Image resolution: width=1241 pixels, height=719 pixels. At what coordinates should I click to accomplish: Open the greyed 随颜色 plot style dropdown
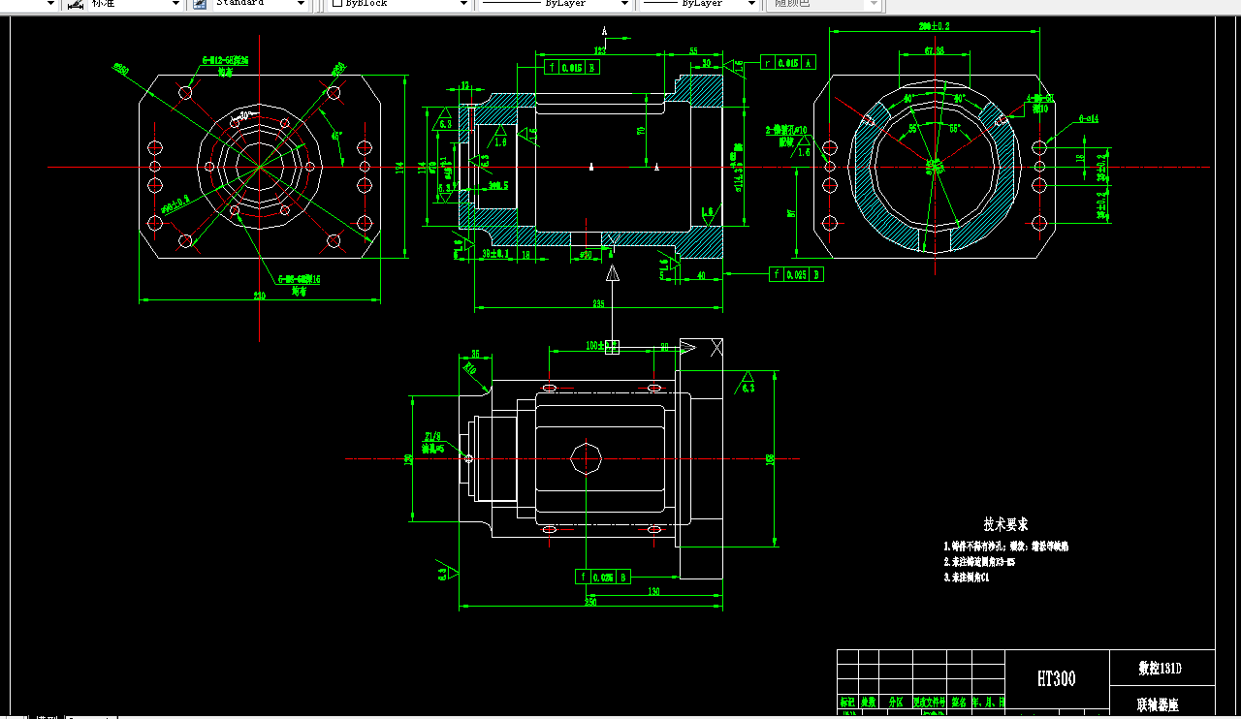[x=875, y=4]
